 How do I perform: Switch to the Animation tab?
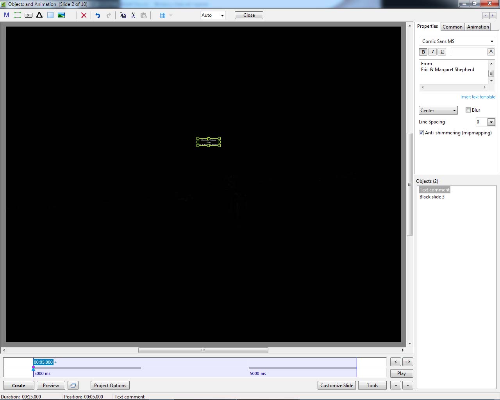(478, 27)
